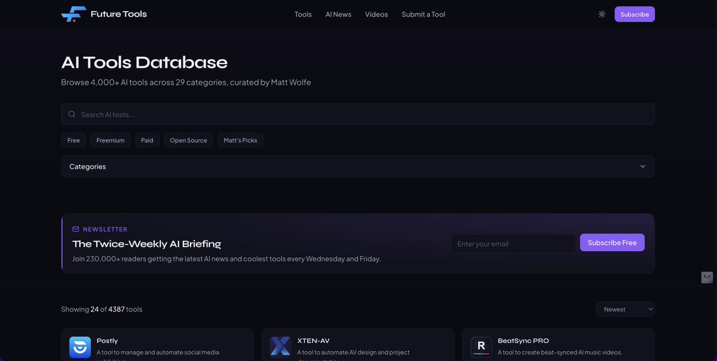Click 'Browse 4,000+ AI tools' subtitle
Image resolution: width=717 pixels, height=361 pixels.
pyautogui.click(x=186, y=82)
